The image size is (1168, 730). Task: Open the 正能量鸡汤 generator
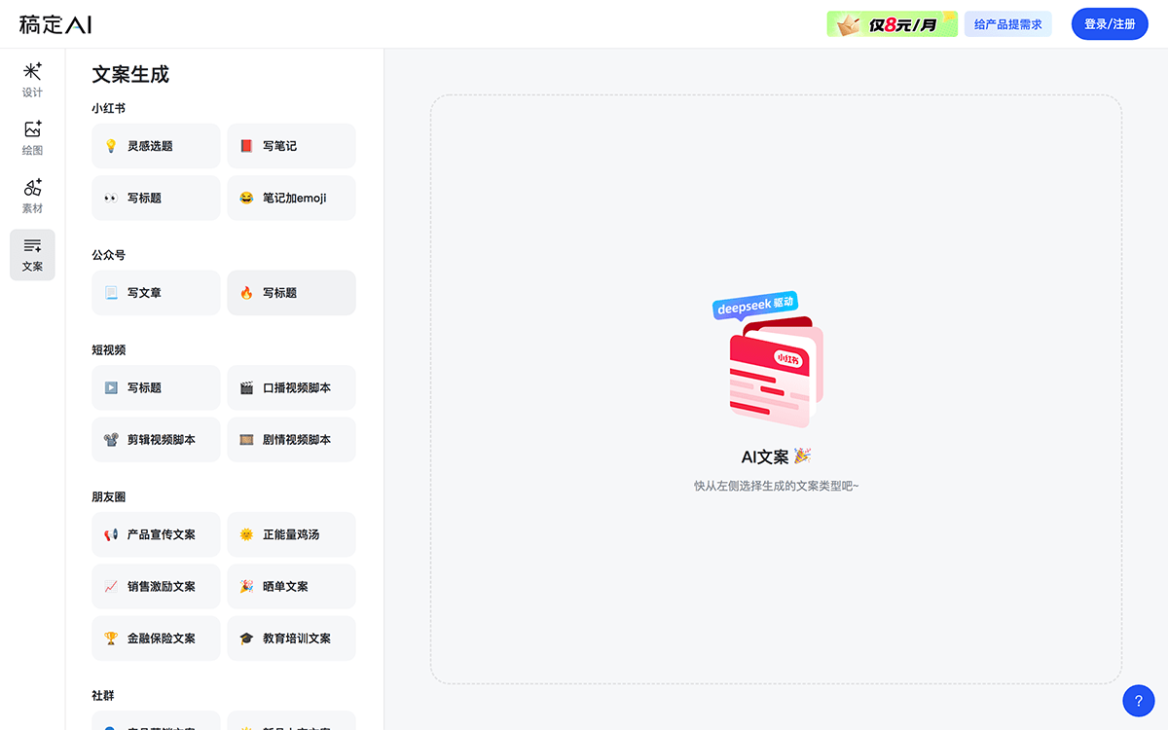(291, 533)
